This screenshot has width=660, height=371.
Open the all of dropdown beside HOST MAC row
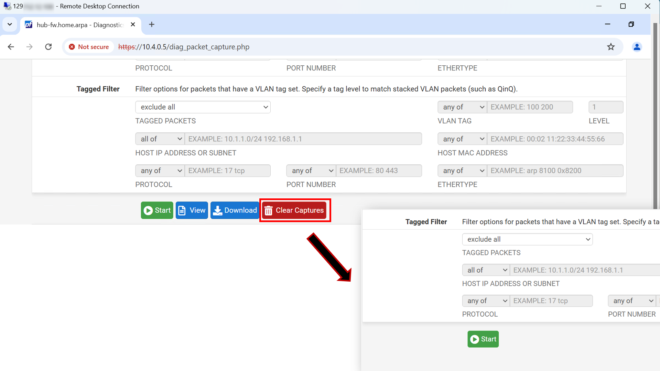pos(160,139)
